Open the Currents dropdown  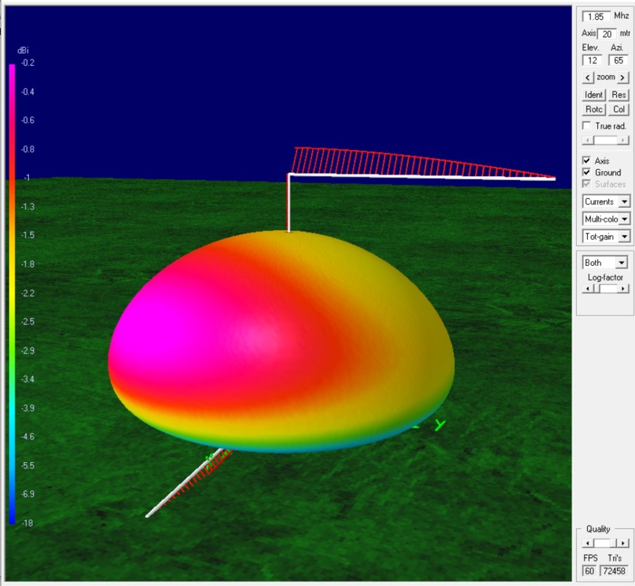tap(624, 202)
